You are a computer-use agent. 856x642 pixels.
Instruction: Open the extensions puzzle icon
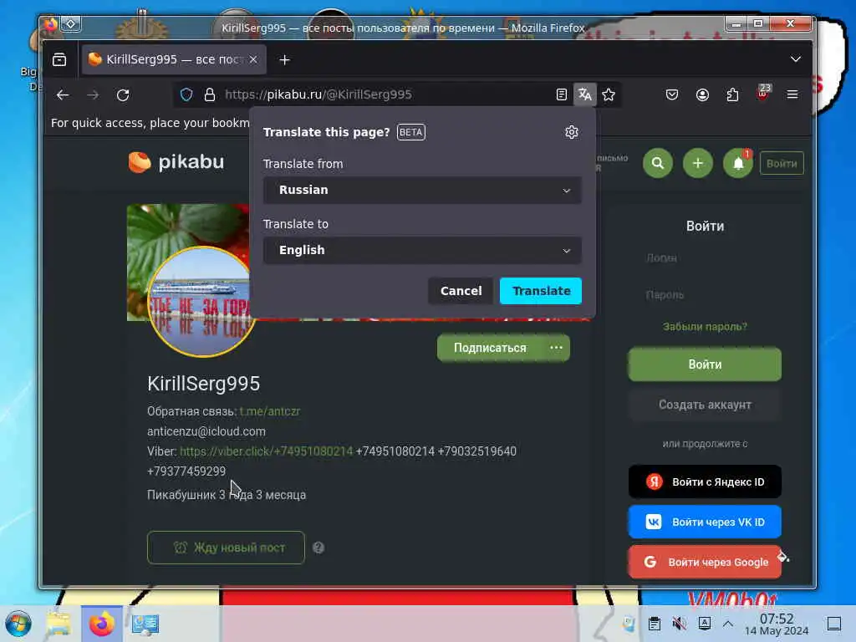(x=732, y=95)
